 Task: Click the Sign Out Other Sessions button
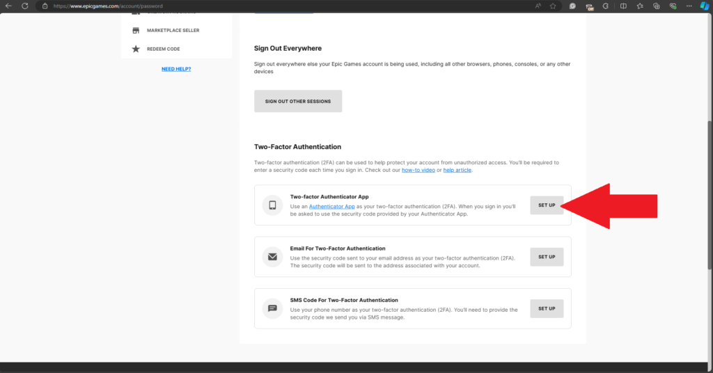point(298,101)
